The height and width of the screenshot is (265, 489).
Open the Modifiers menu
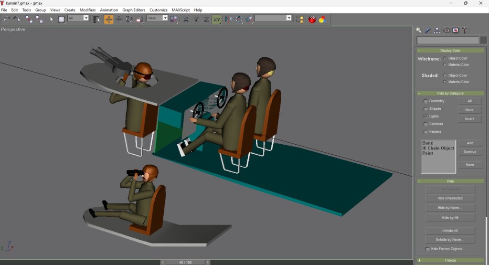pyautogui.click(x=87, y=10)
